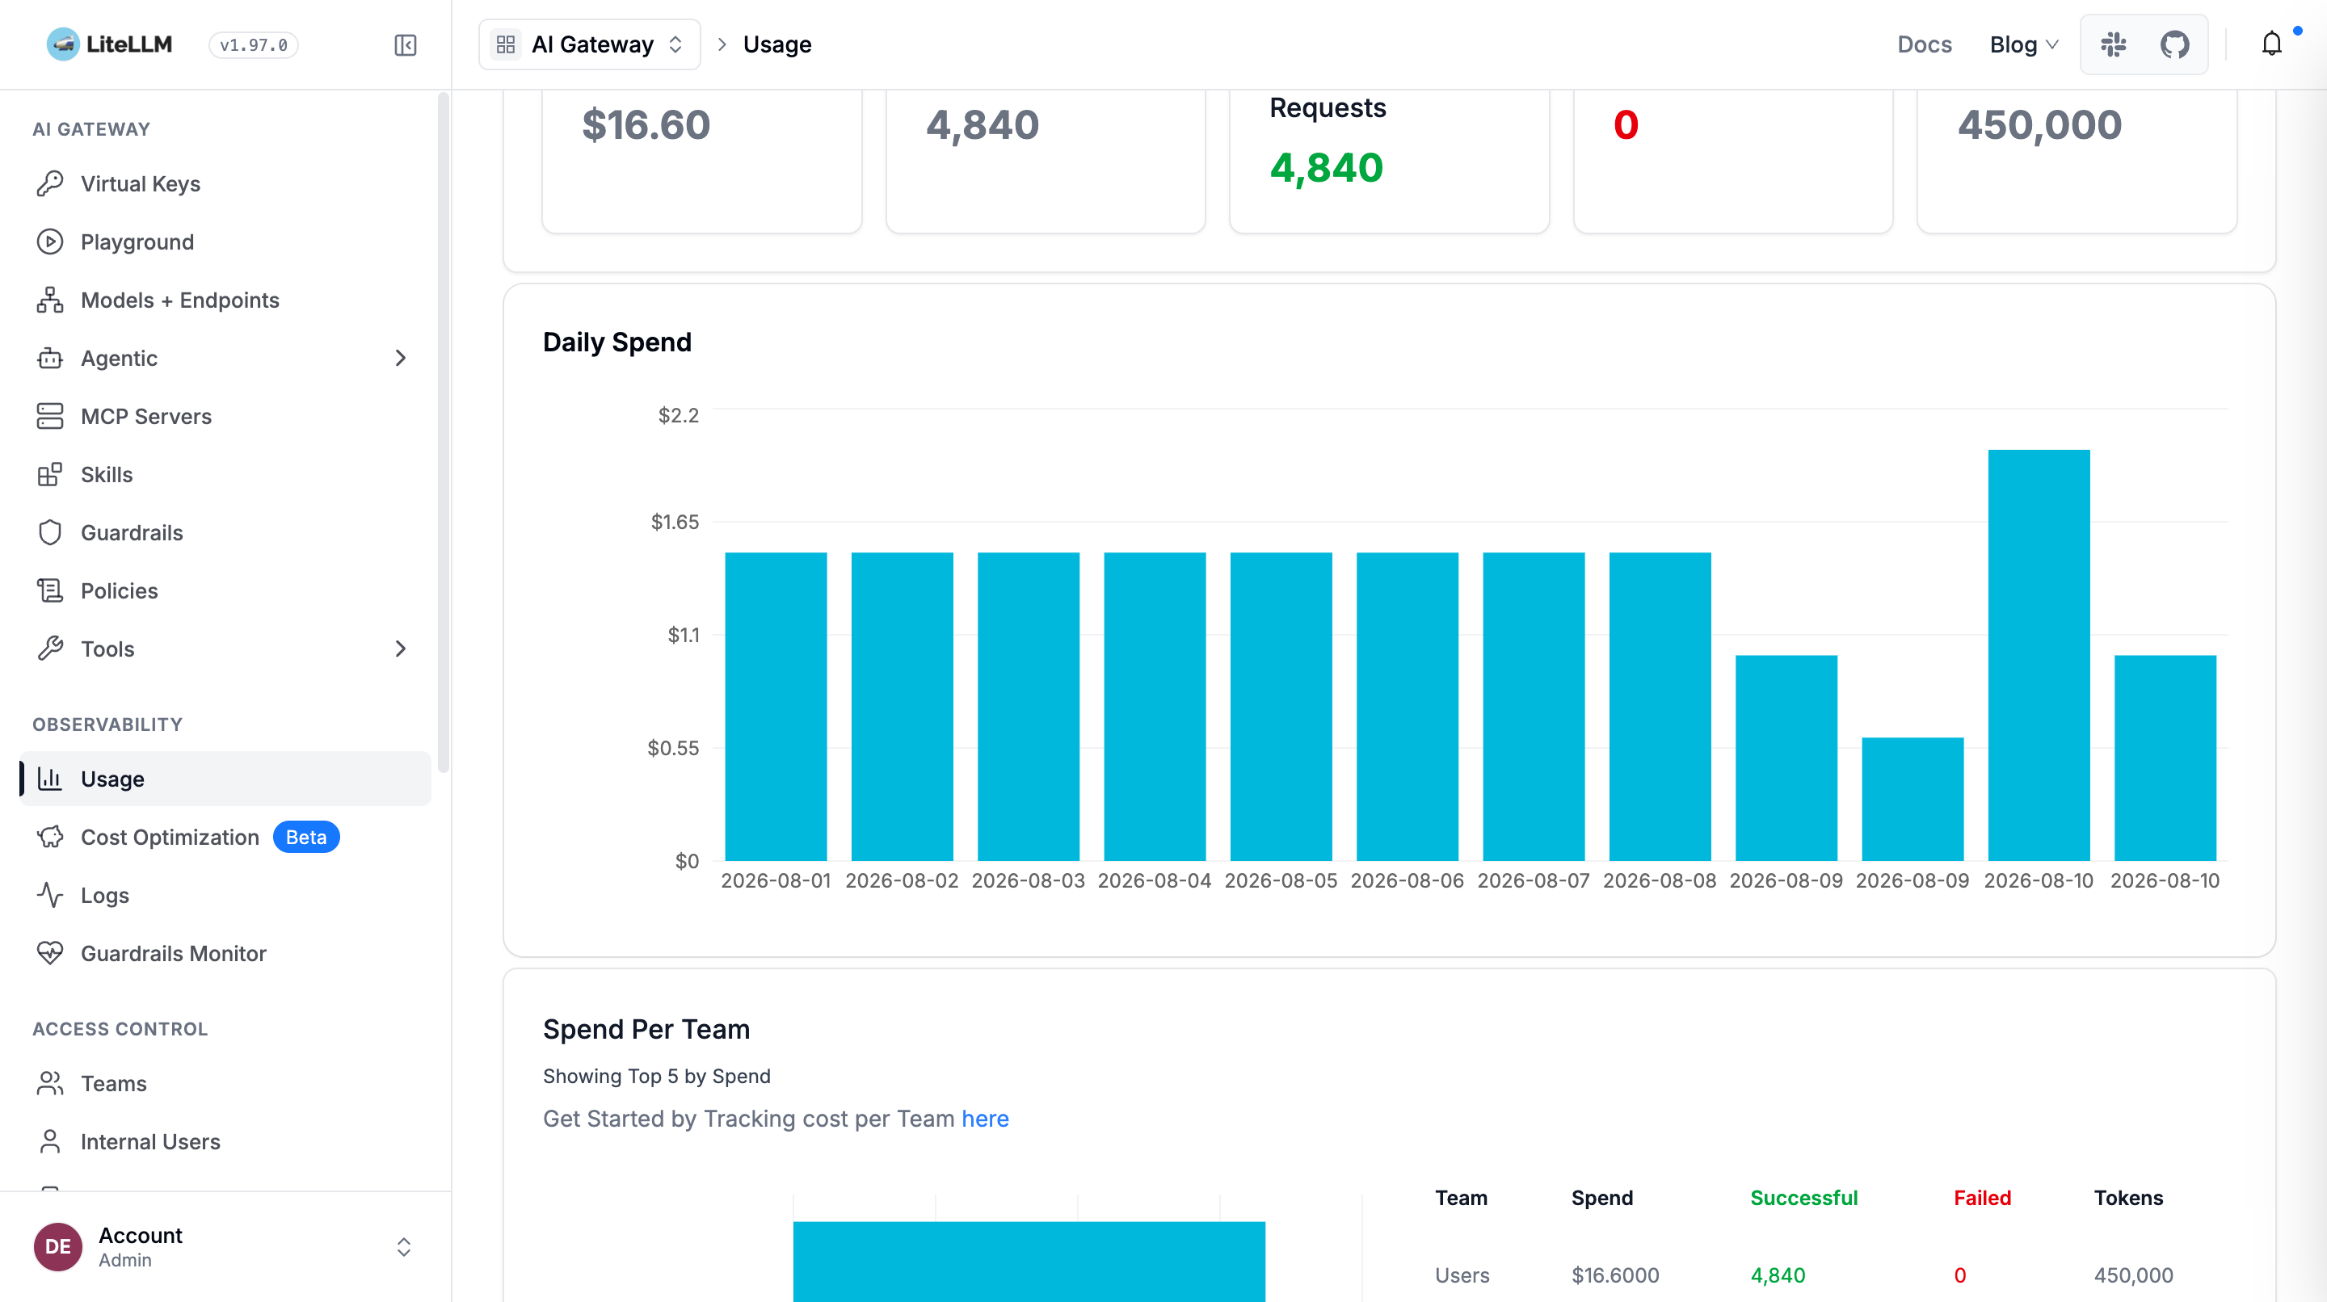Click the Showing Top 5 by Spend text

tap(657, 1075)
